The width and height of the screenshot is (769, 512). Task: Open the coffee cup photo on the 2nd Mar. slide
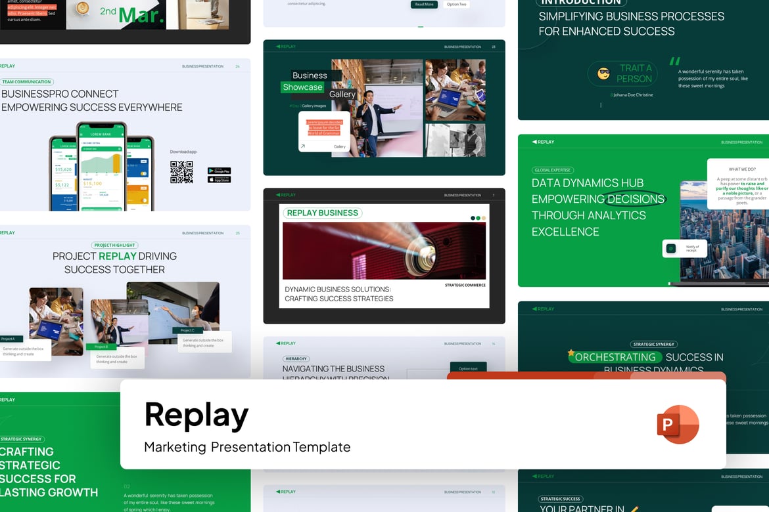click(x=116, y=14)
